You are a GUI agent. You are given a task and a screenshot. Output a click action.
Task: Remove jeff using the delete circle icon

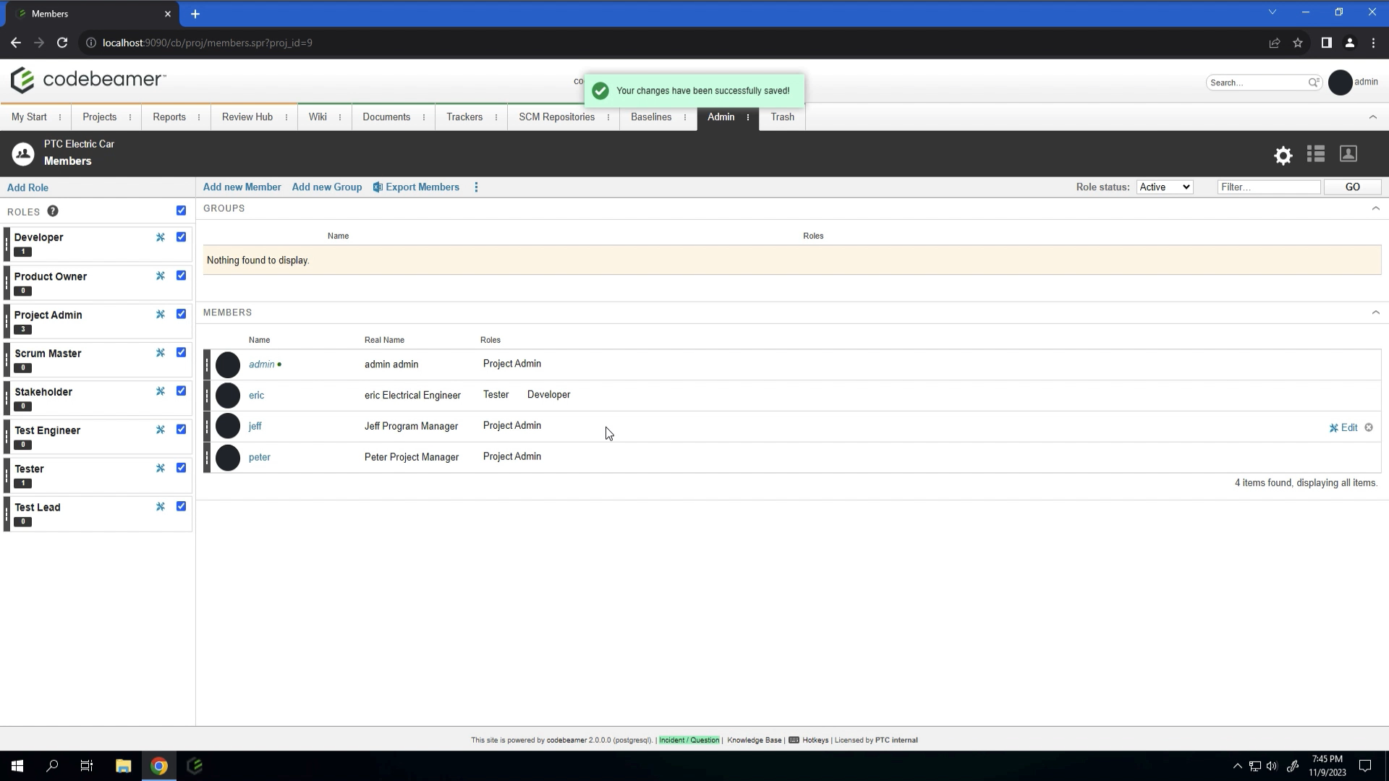point(1369,427)
